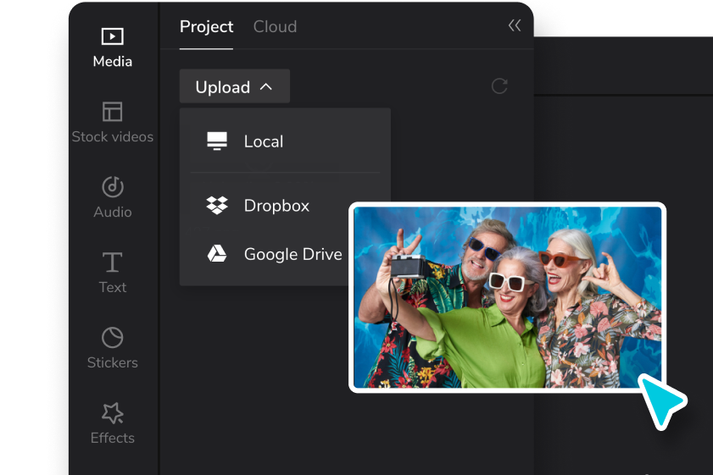Expand the Upload dropdown button
The image size is (713, 475).
[x=235, y=86]
